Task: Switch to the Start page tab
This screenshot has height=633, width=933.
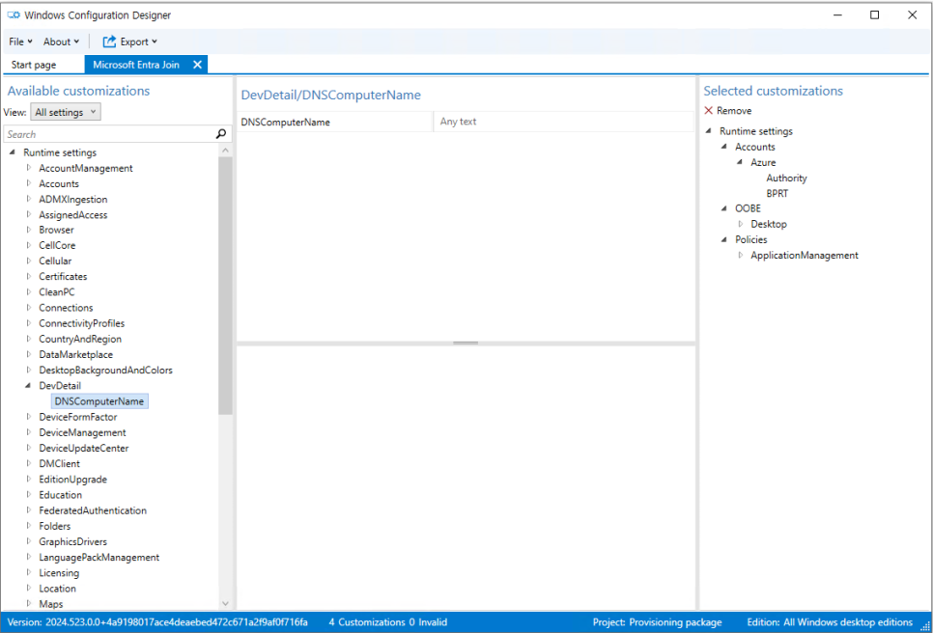Action: (34, 65)
